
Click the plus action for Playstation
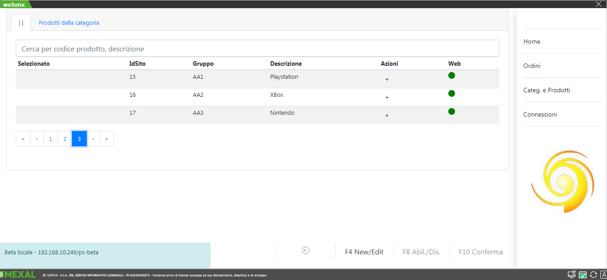click(x=387, y=80)
